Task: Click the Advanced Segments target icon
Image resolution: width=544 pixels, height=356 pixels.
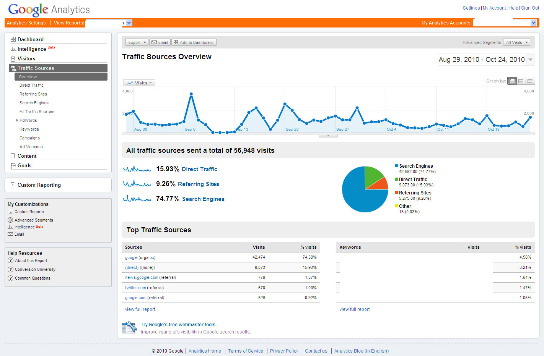Action: click(x=10, y=220)
